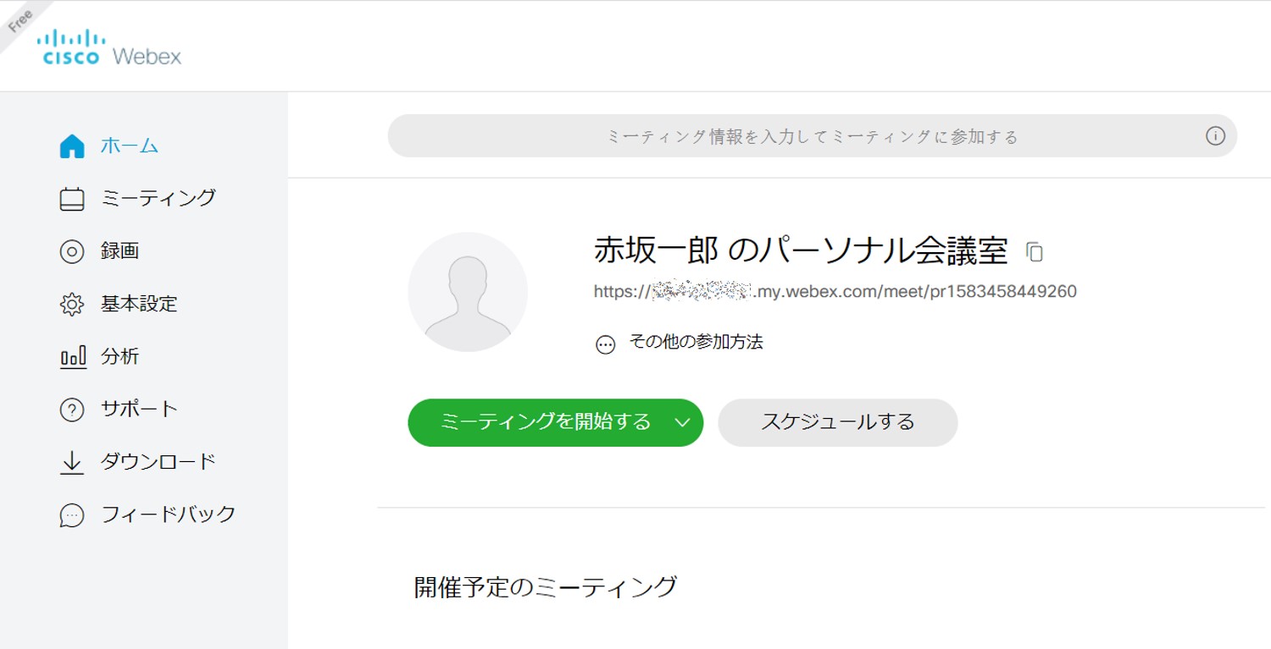This screenshot has height=649, width=1271.
Task: Click the profile avatar placeholder image
Action: [x=468, y=292]
